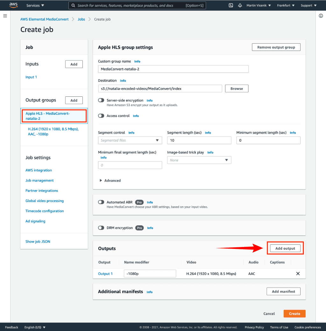Open Info for Image-based trick play

point(210,152)
